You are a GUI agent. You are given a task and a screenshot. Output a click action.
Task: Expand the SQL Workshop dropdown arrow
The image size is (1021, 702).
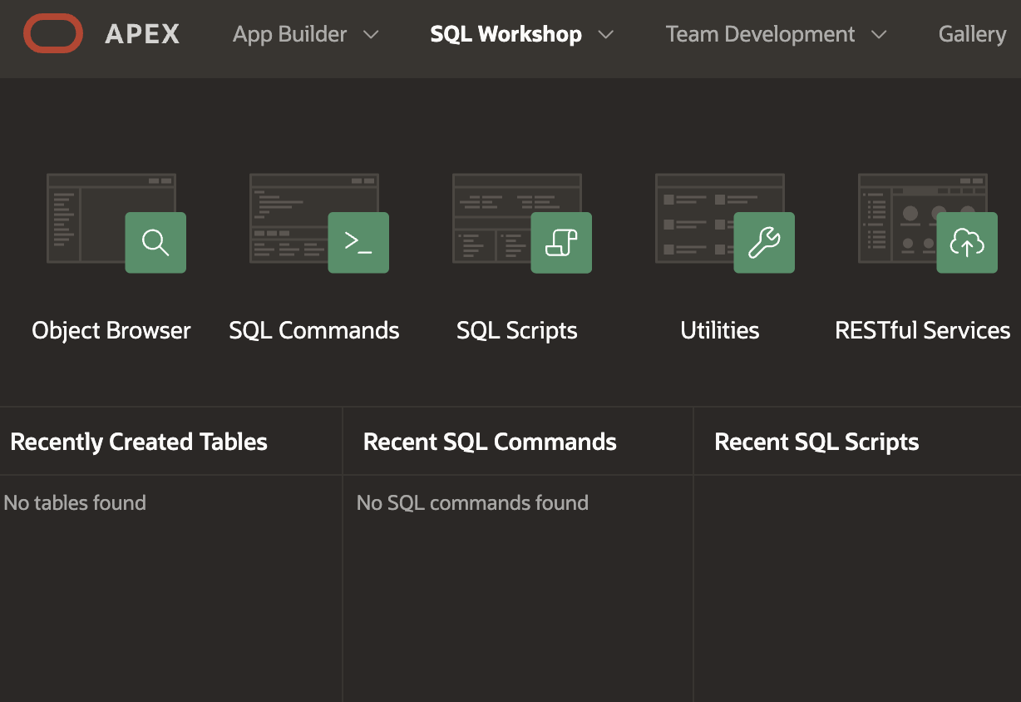tap(606, 35)
